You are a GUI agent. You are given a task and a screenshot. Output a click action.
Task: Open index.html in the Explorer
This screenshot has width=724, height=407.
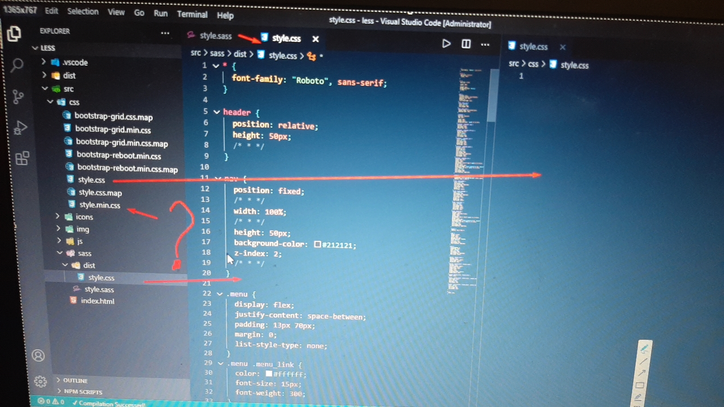point(97,301)
